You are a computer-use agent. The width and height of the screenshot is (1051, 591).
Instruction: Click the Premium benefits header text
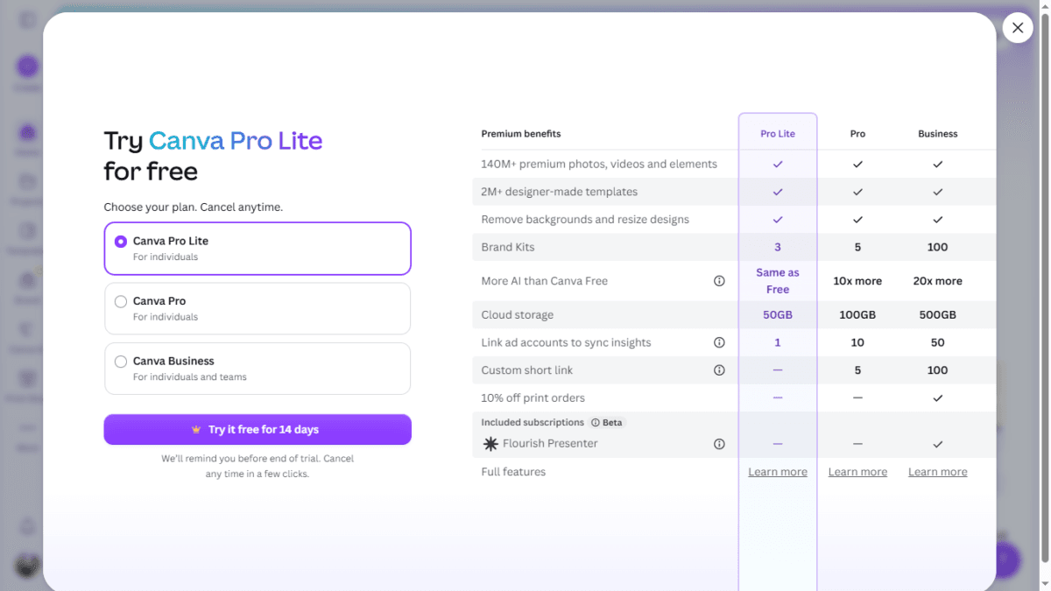coord(521,134)
